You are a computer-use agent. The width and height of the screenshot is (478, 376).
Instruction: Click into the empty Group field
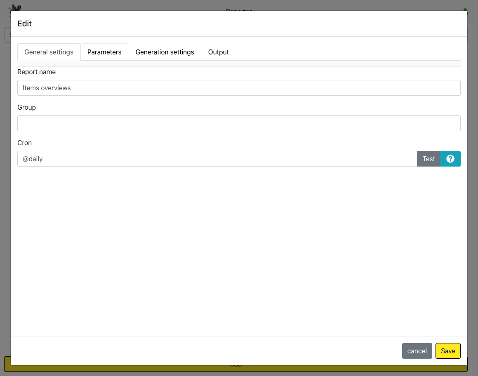pyautogui.click(x=239, y=123)
